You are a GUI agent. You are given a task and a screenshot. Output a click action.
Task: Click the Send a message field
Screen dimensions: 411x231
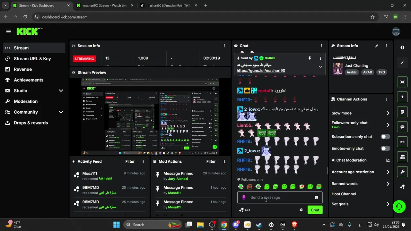click(279, 198)
